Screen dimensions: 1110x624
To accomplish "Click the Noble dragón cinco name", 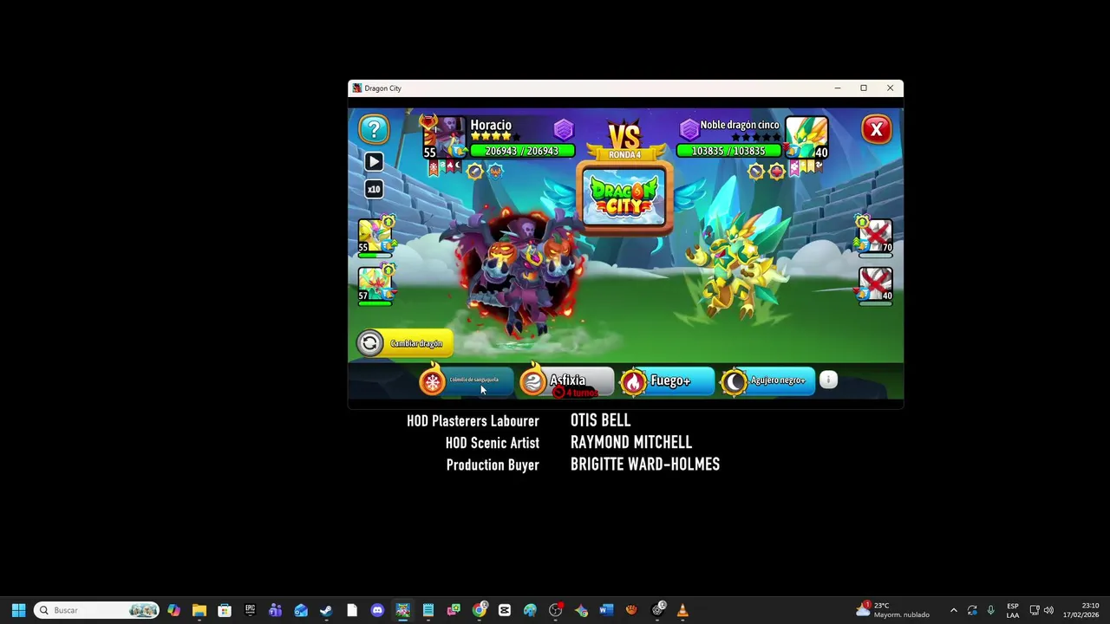I will (740, 125).
